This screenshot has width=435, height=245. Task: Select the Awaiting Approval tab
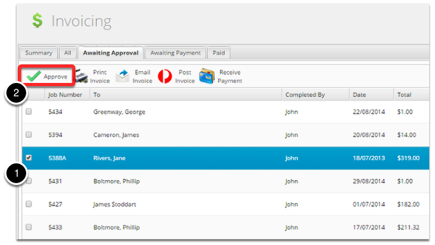click(x=111, y=53)
